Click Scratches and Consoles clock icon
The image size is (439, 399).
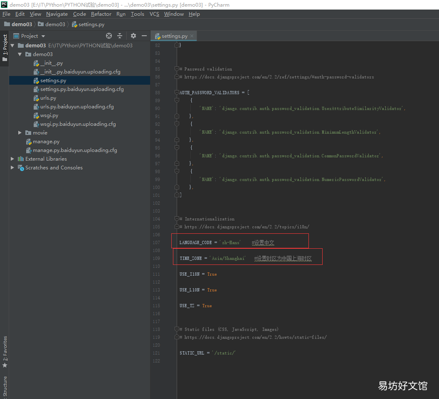pos(21,168)
